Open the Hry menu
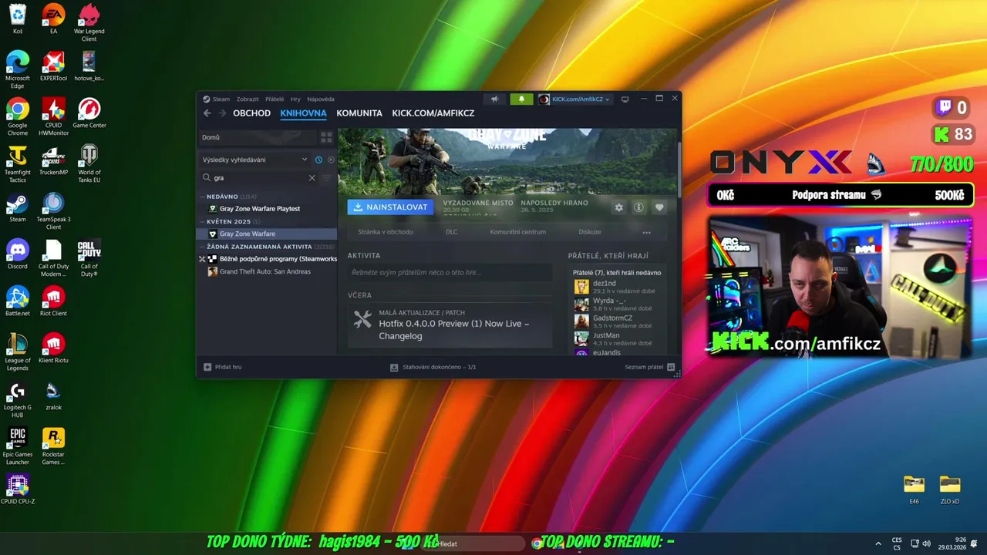Viewport: 987px width, 555px height. tap(295, 99)
